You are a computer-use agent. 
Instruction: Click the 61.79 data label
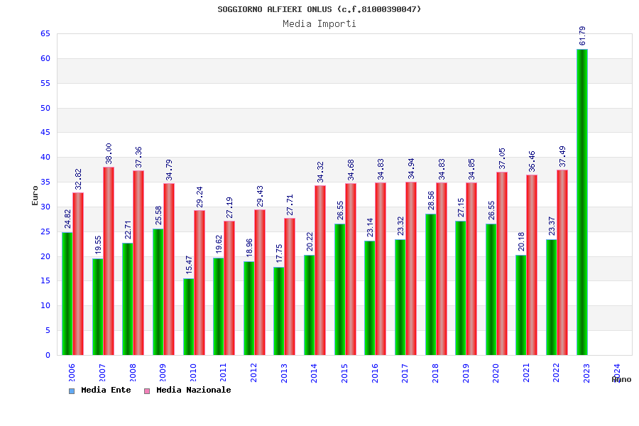point(582,36)
